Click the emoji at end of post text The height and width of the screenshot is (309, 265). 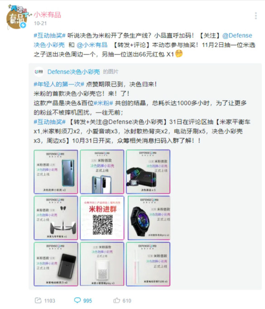[179, 53]
